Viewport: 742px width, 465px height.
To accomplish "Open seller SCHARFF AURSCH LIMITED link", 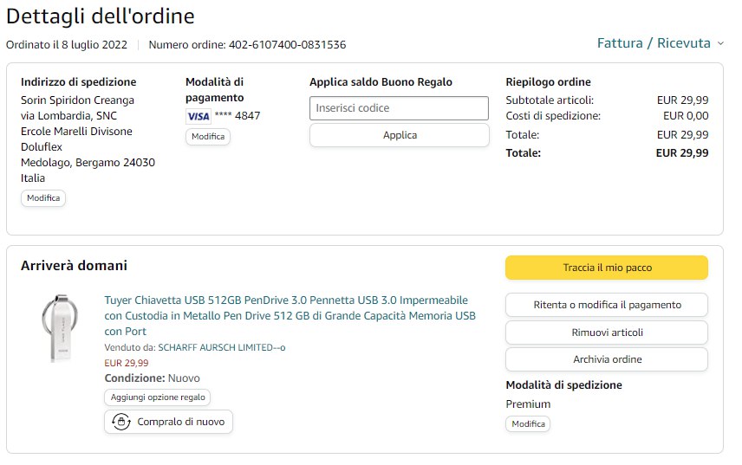I will pos(221,347).
